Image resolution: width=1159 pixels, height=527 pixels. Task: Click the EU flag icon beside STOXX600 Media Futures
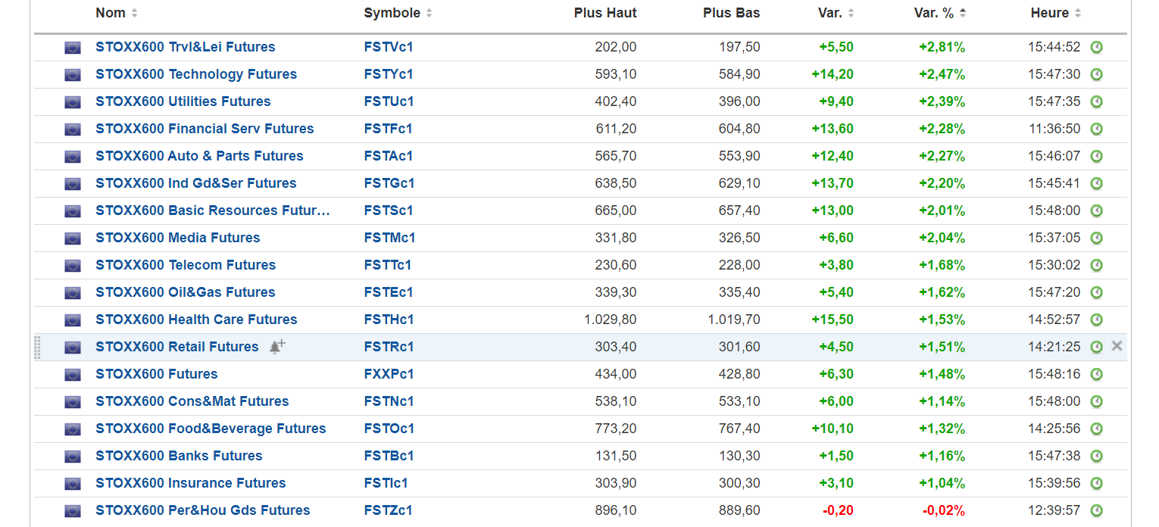tap(73, 239)
